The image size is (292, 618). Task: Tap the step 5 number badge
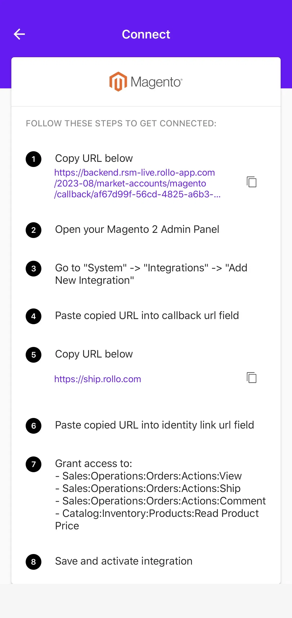point(34,355)
